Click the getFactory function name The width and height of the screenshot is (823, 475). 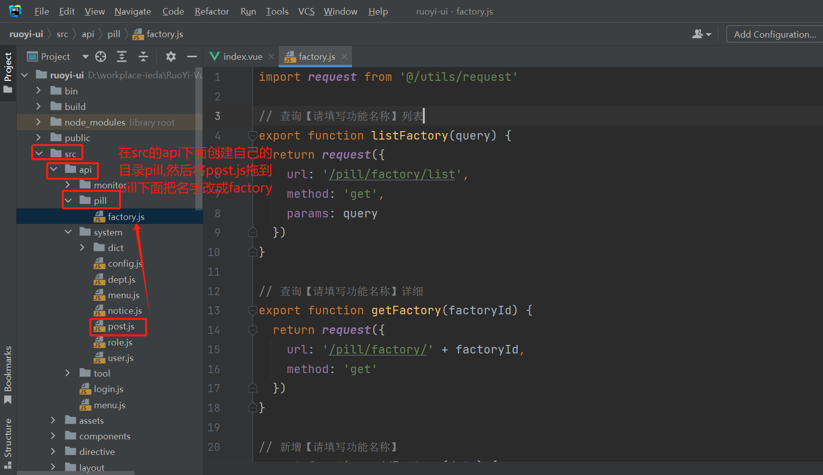click(406, 310)
